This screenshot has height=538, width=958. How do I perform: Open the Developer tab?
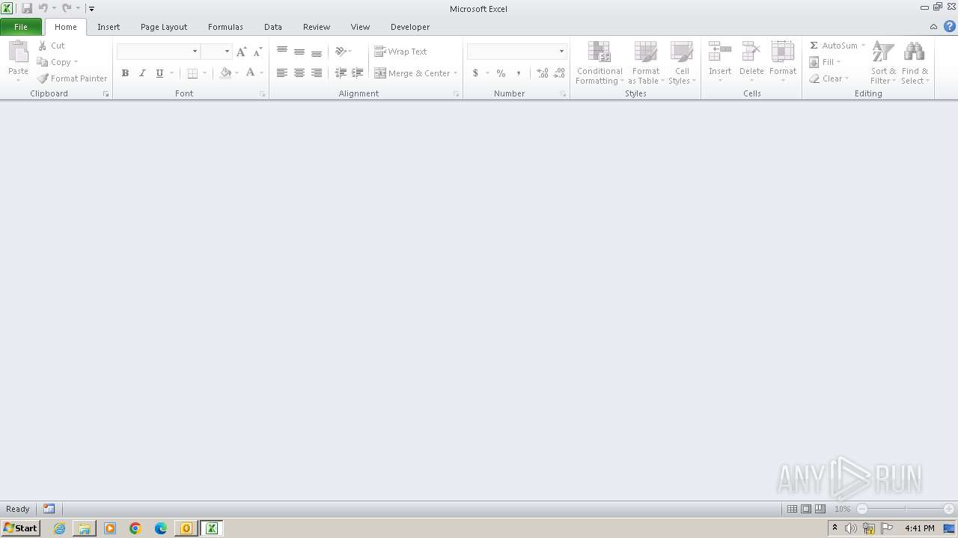click(410, 27)
